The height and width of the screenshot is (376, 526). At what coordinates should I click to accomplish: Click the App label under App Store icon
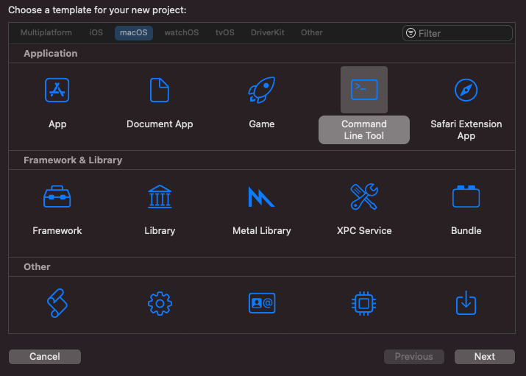point(57,124)
